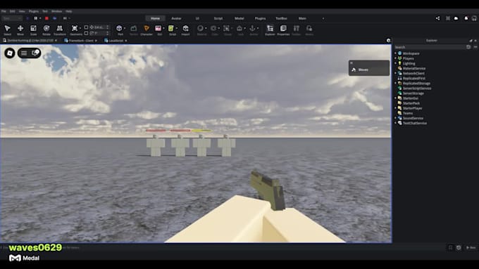Select Teams in Explorer

click(408, 113)
